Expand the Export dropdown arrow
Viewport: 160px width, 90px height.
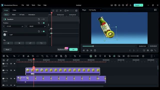coord(142,5)
